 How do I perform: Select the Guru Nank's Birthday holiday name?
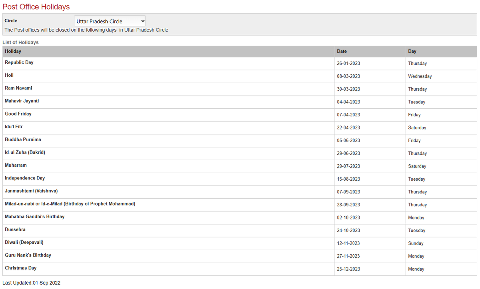click(x=28, y=255)
